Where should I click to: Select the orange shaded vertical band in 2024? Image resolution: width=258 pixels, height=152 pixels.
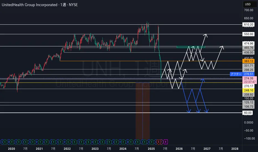(143, 111)
